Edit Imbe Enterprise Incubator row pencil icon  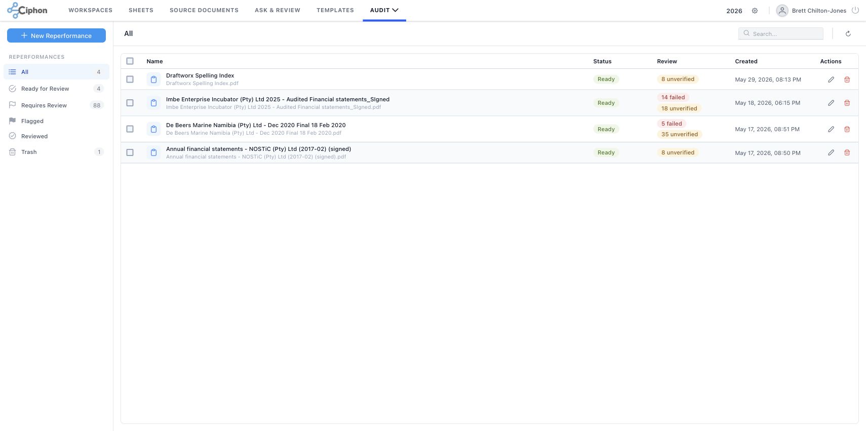831,103
